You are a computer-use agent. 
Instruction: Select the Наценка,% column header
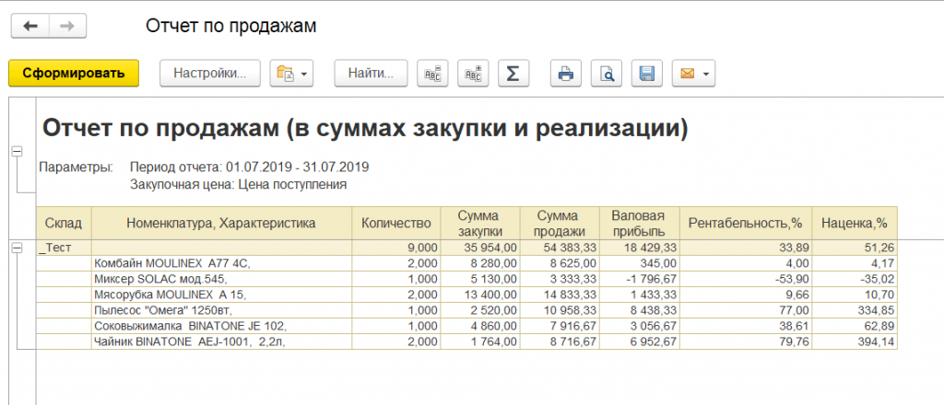pyautogui.click(x=855, y=224)
